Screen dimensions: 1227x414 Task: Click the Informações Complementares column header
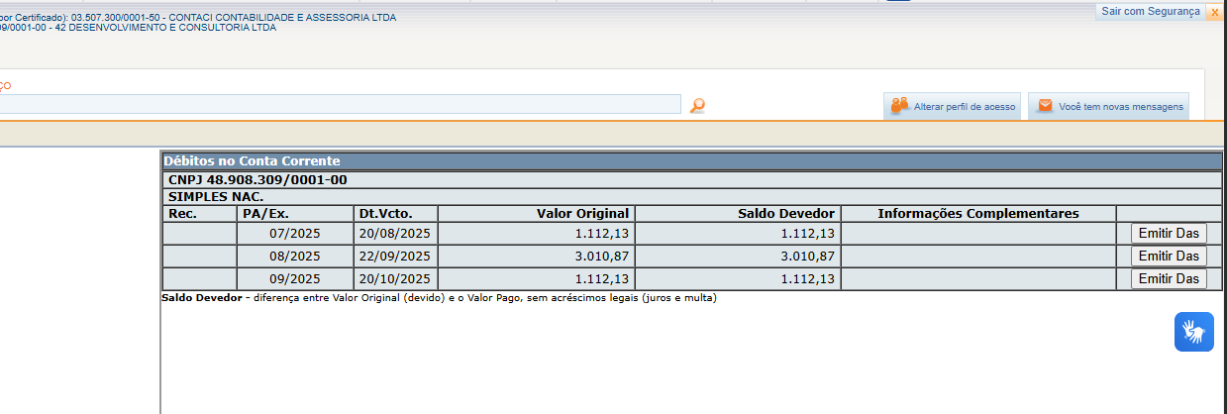pyautogui.click(x=977, y=213)
